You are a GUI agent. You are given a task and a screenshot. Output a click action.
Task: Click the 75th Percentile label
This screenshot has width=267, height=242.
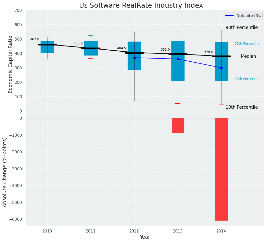pyautogui.click(x=247, y=44)
